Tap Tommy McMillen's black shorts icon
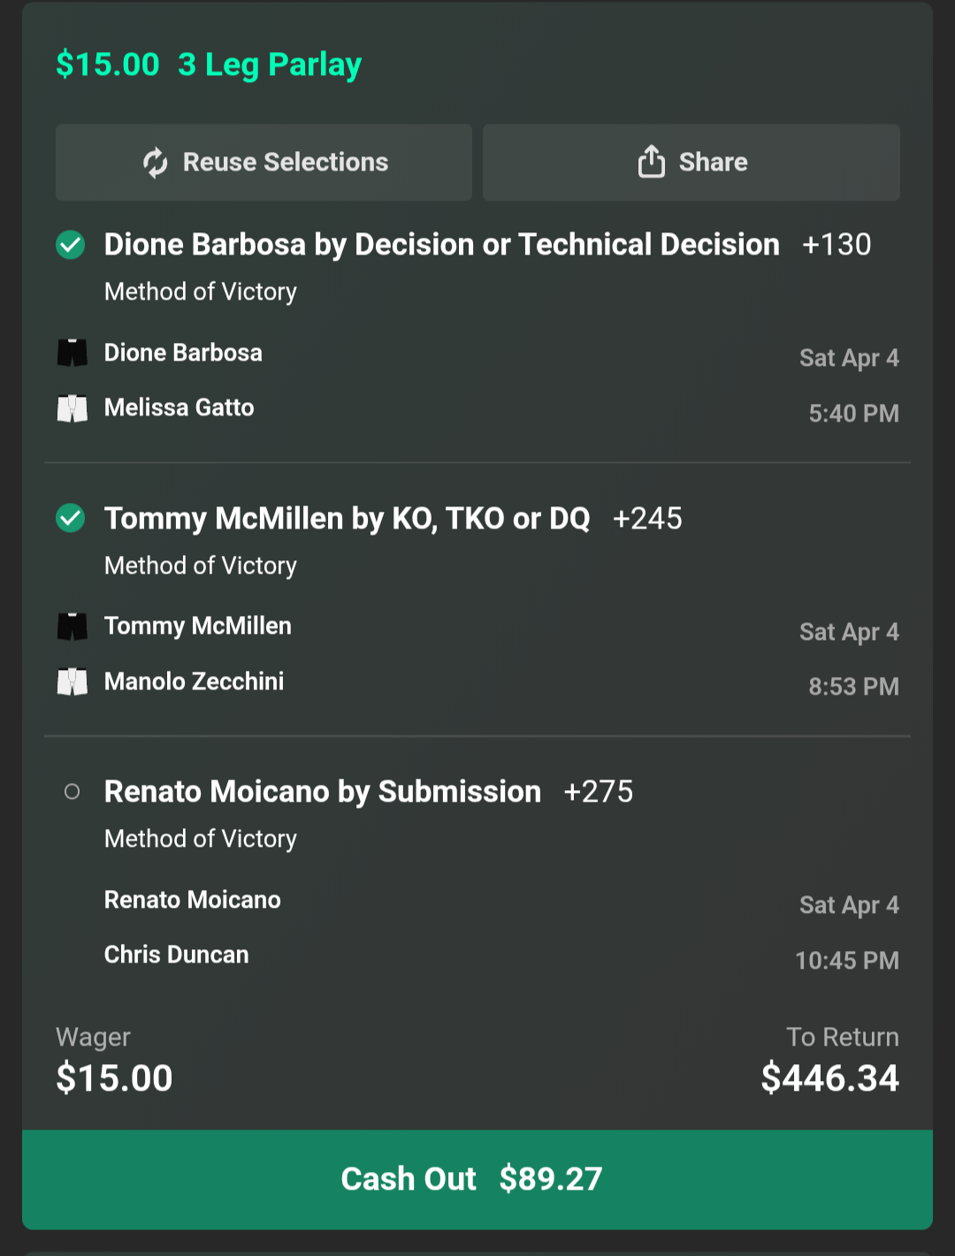Viewport: 955px width, 1256px height. (x=73, y=627)
